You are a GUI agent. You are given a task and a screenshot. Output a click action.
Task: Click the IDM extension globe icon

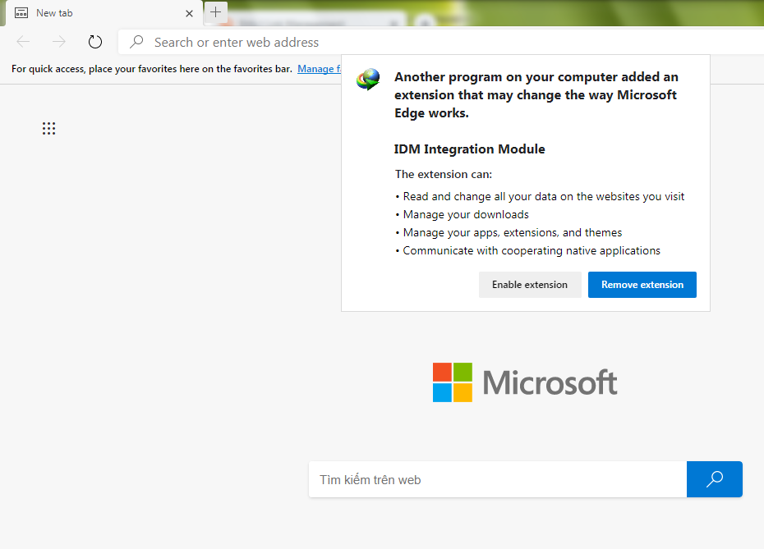pyautogui.click(x=368, y=79)
